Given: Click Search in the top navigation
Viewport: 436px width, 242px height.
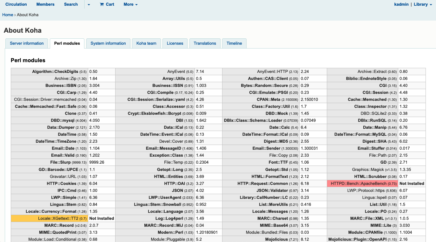Looking at the screenshot, I should tap(71, 4).
